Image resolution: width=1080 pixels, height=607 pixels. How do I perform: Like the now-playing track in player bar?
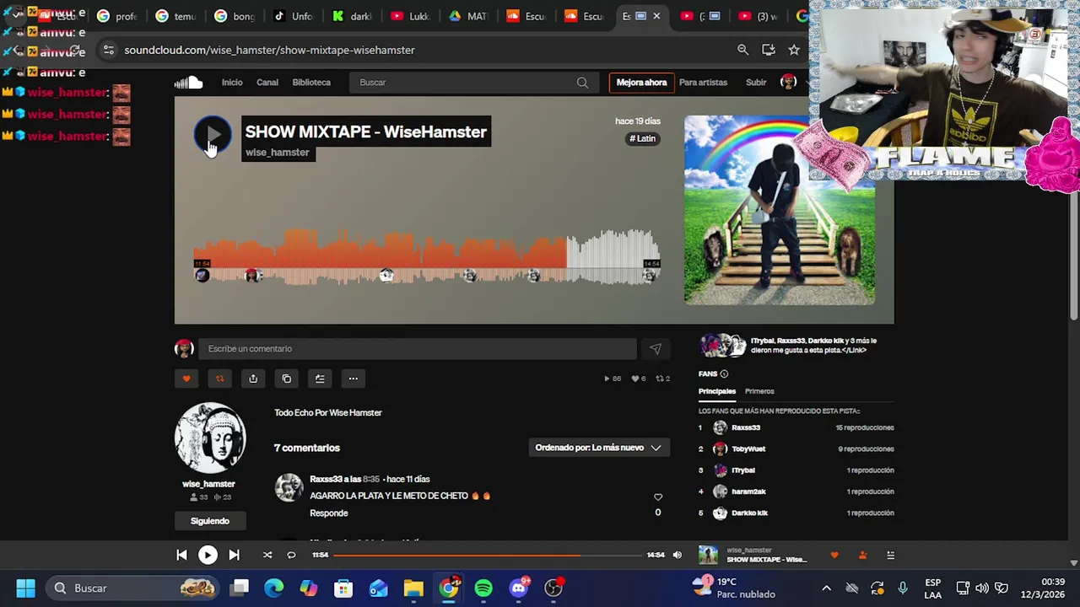click(x=834, y=555)
